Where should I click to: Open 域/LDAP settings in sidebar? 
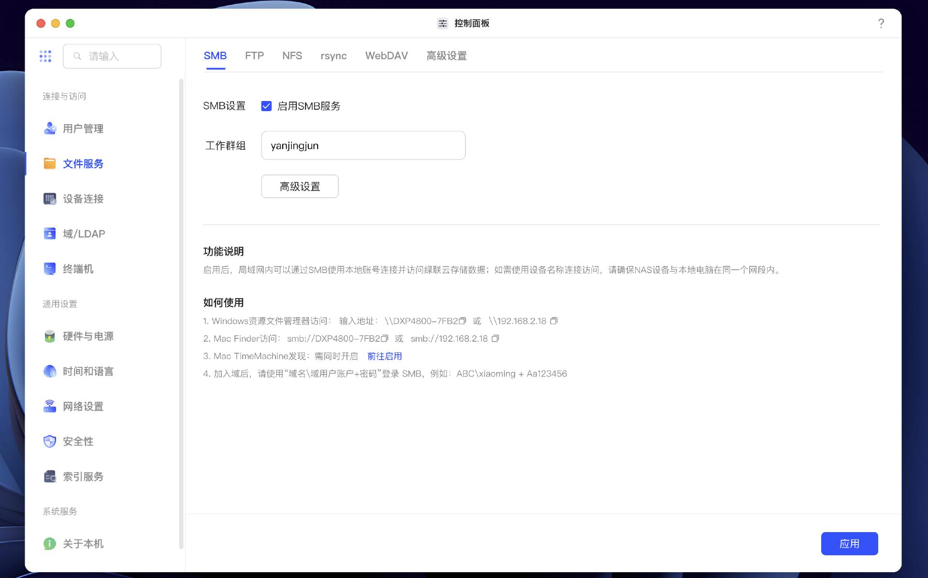click(84, 234)
